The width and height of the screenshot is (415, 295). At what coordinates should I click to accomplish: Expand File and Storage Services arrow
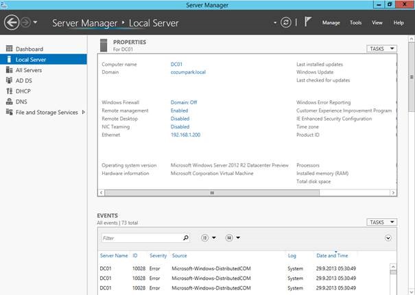(84, 113)
